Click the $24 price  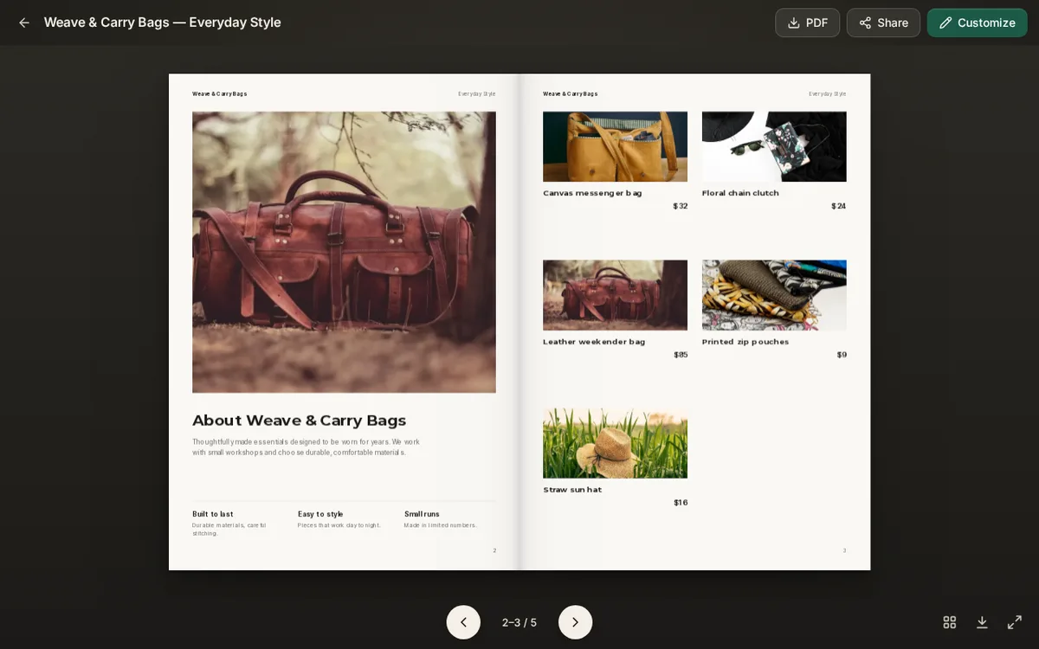[839, 206]
